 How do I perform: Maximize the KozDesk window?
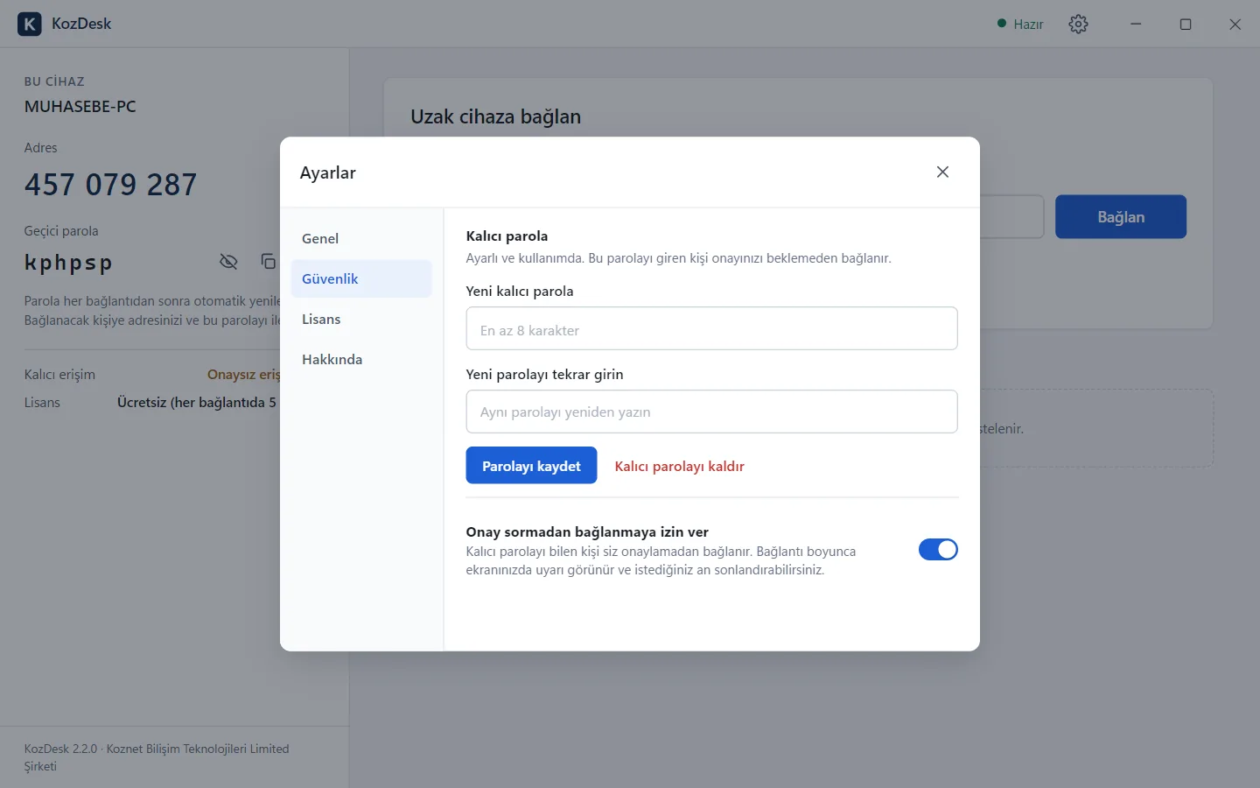tap(1186, 24)
